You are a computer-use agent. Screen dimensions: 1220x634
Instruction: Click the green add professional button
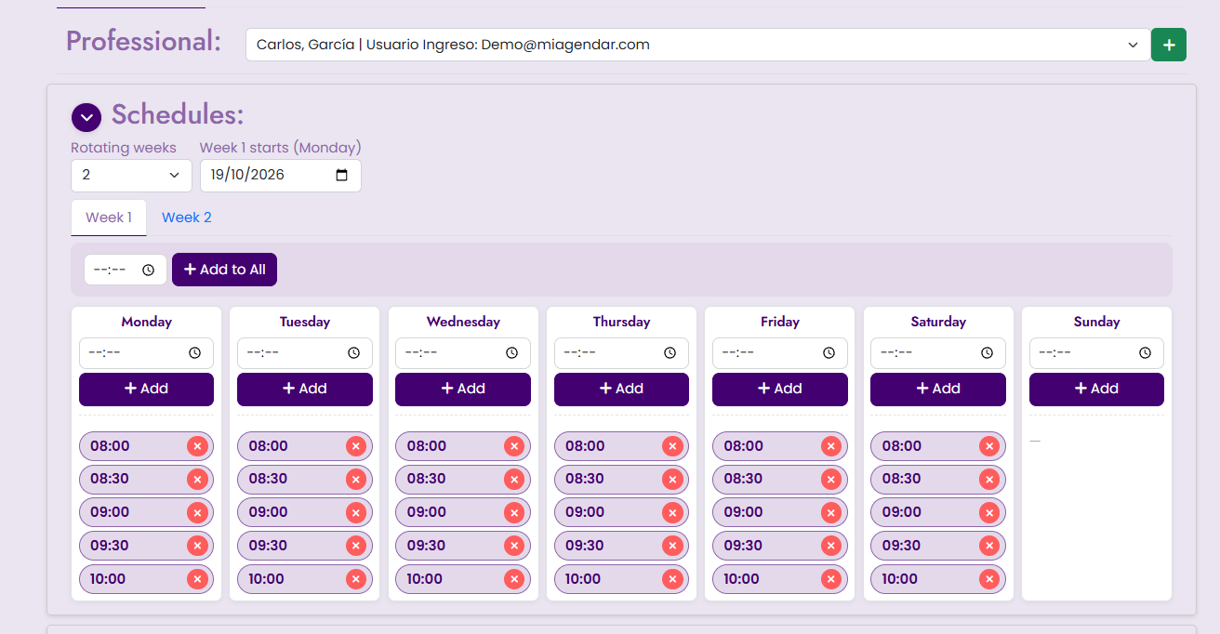point(1169,45)
